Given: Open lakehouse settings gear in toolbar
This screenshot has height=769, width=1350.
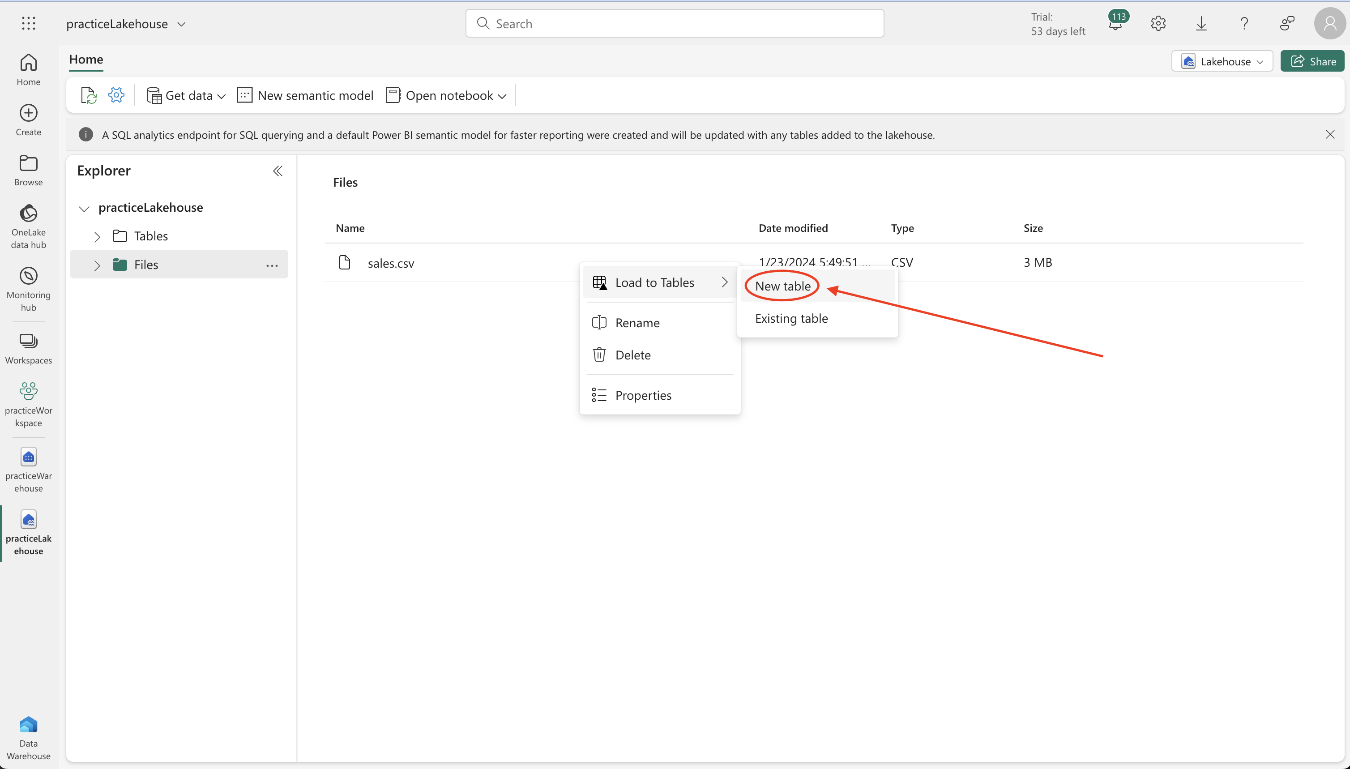Looking at the screenshot, I should coord(116,95).
